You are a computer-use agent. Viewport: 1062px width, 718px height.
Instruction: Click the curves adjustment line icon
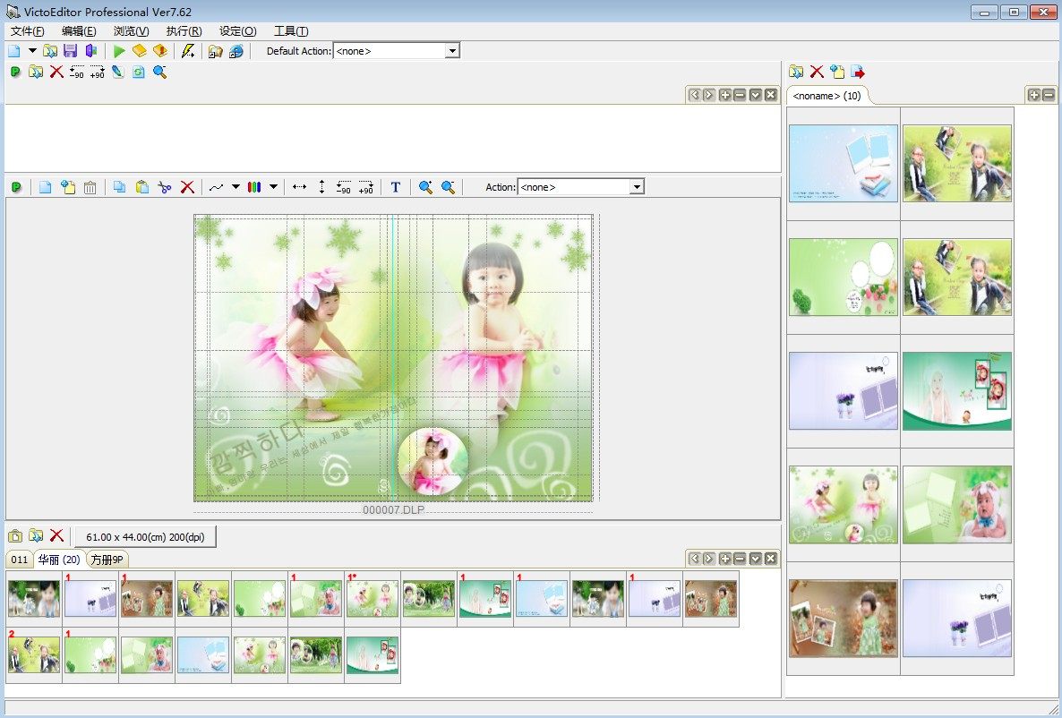(216, 187)
